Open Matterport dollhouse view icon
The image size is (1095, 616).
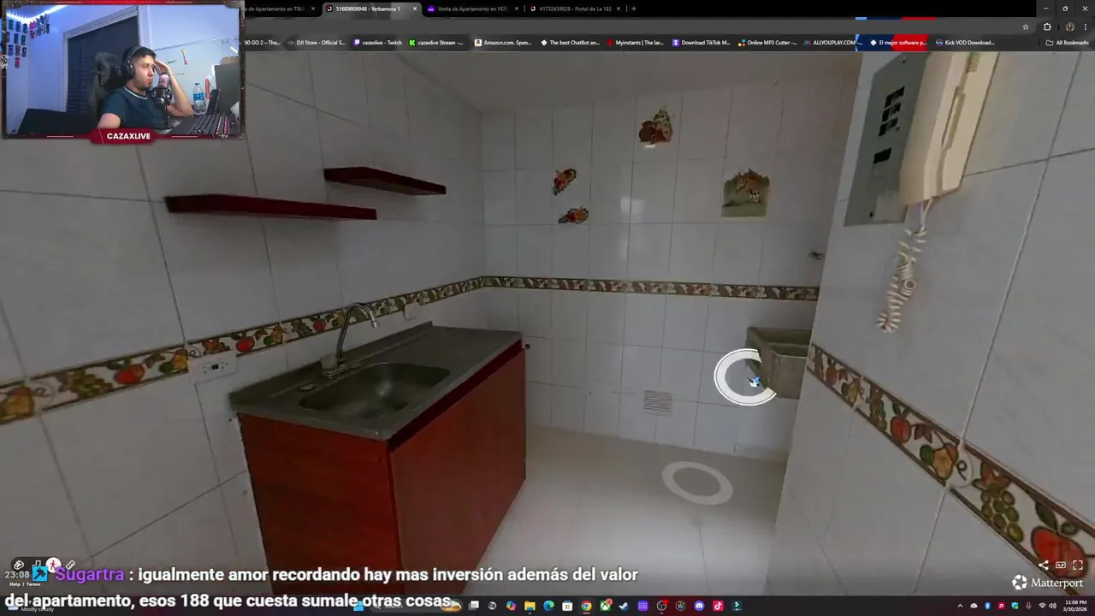click(x=19, y=565)
